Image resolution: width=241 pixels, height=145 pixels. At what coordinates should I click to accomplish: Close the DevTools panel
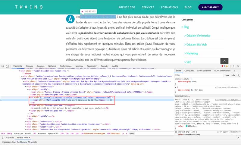point(238,66)
